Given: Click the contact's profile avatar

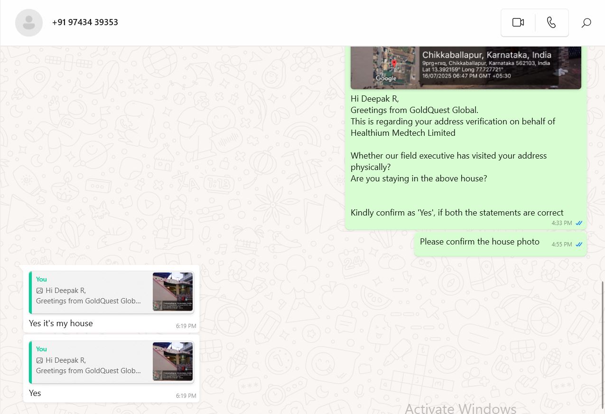Looking at the screenshot, I should [x=29, y=23].
